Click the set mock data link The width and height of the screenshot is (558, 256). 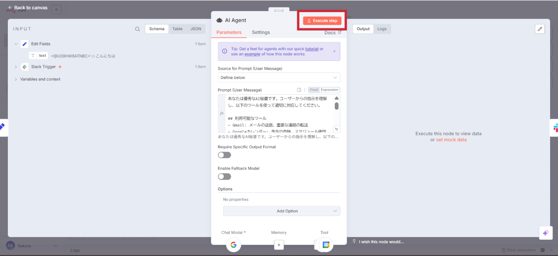451,139
